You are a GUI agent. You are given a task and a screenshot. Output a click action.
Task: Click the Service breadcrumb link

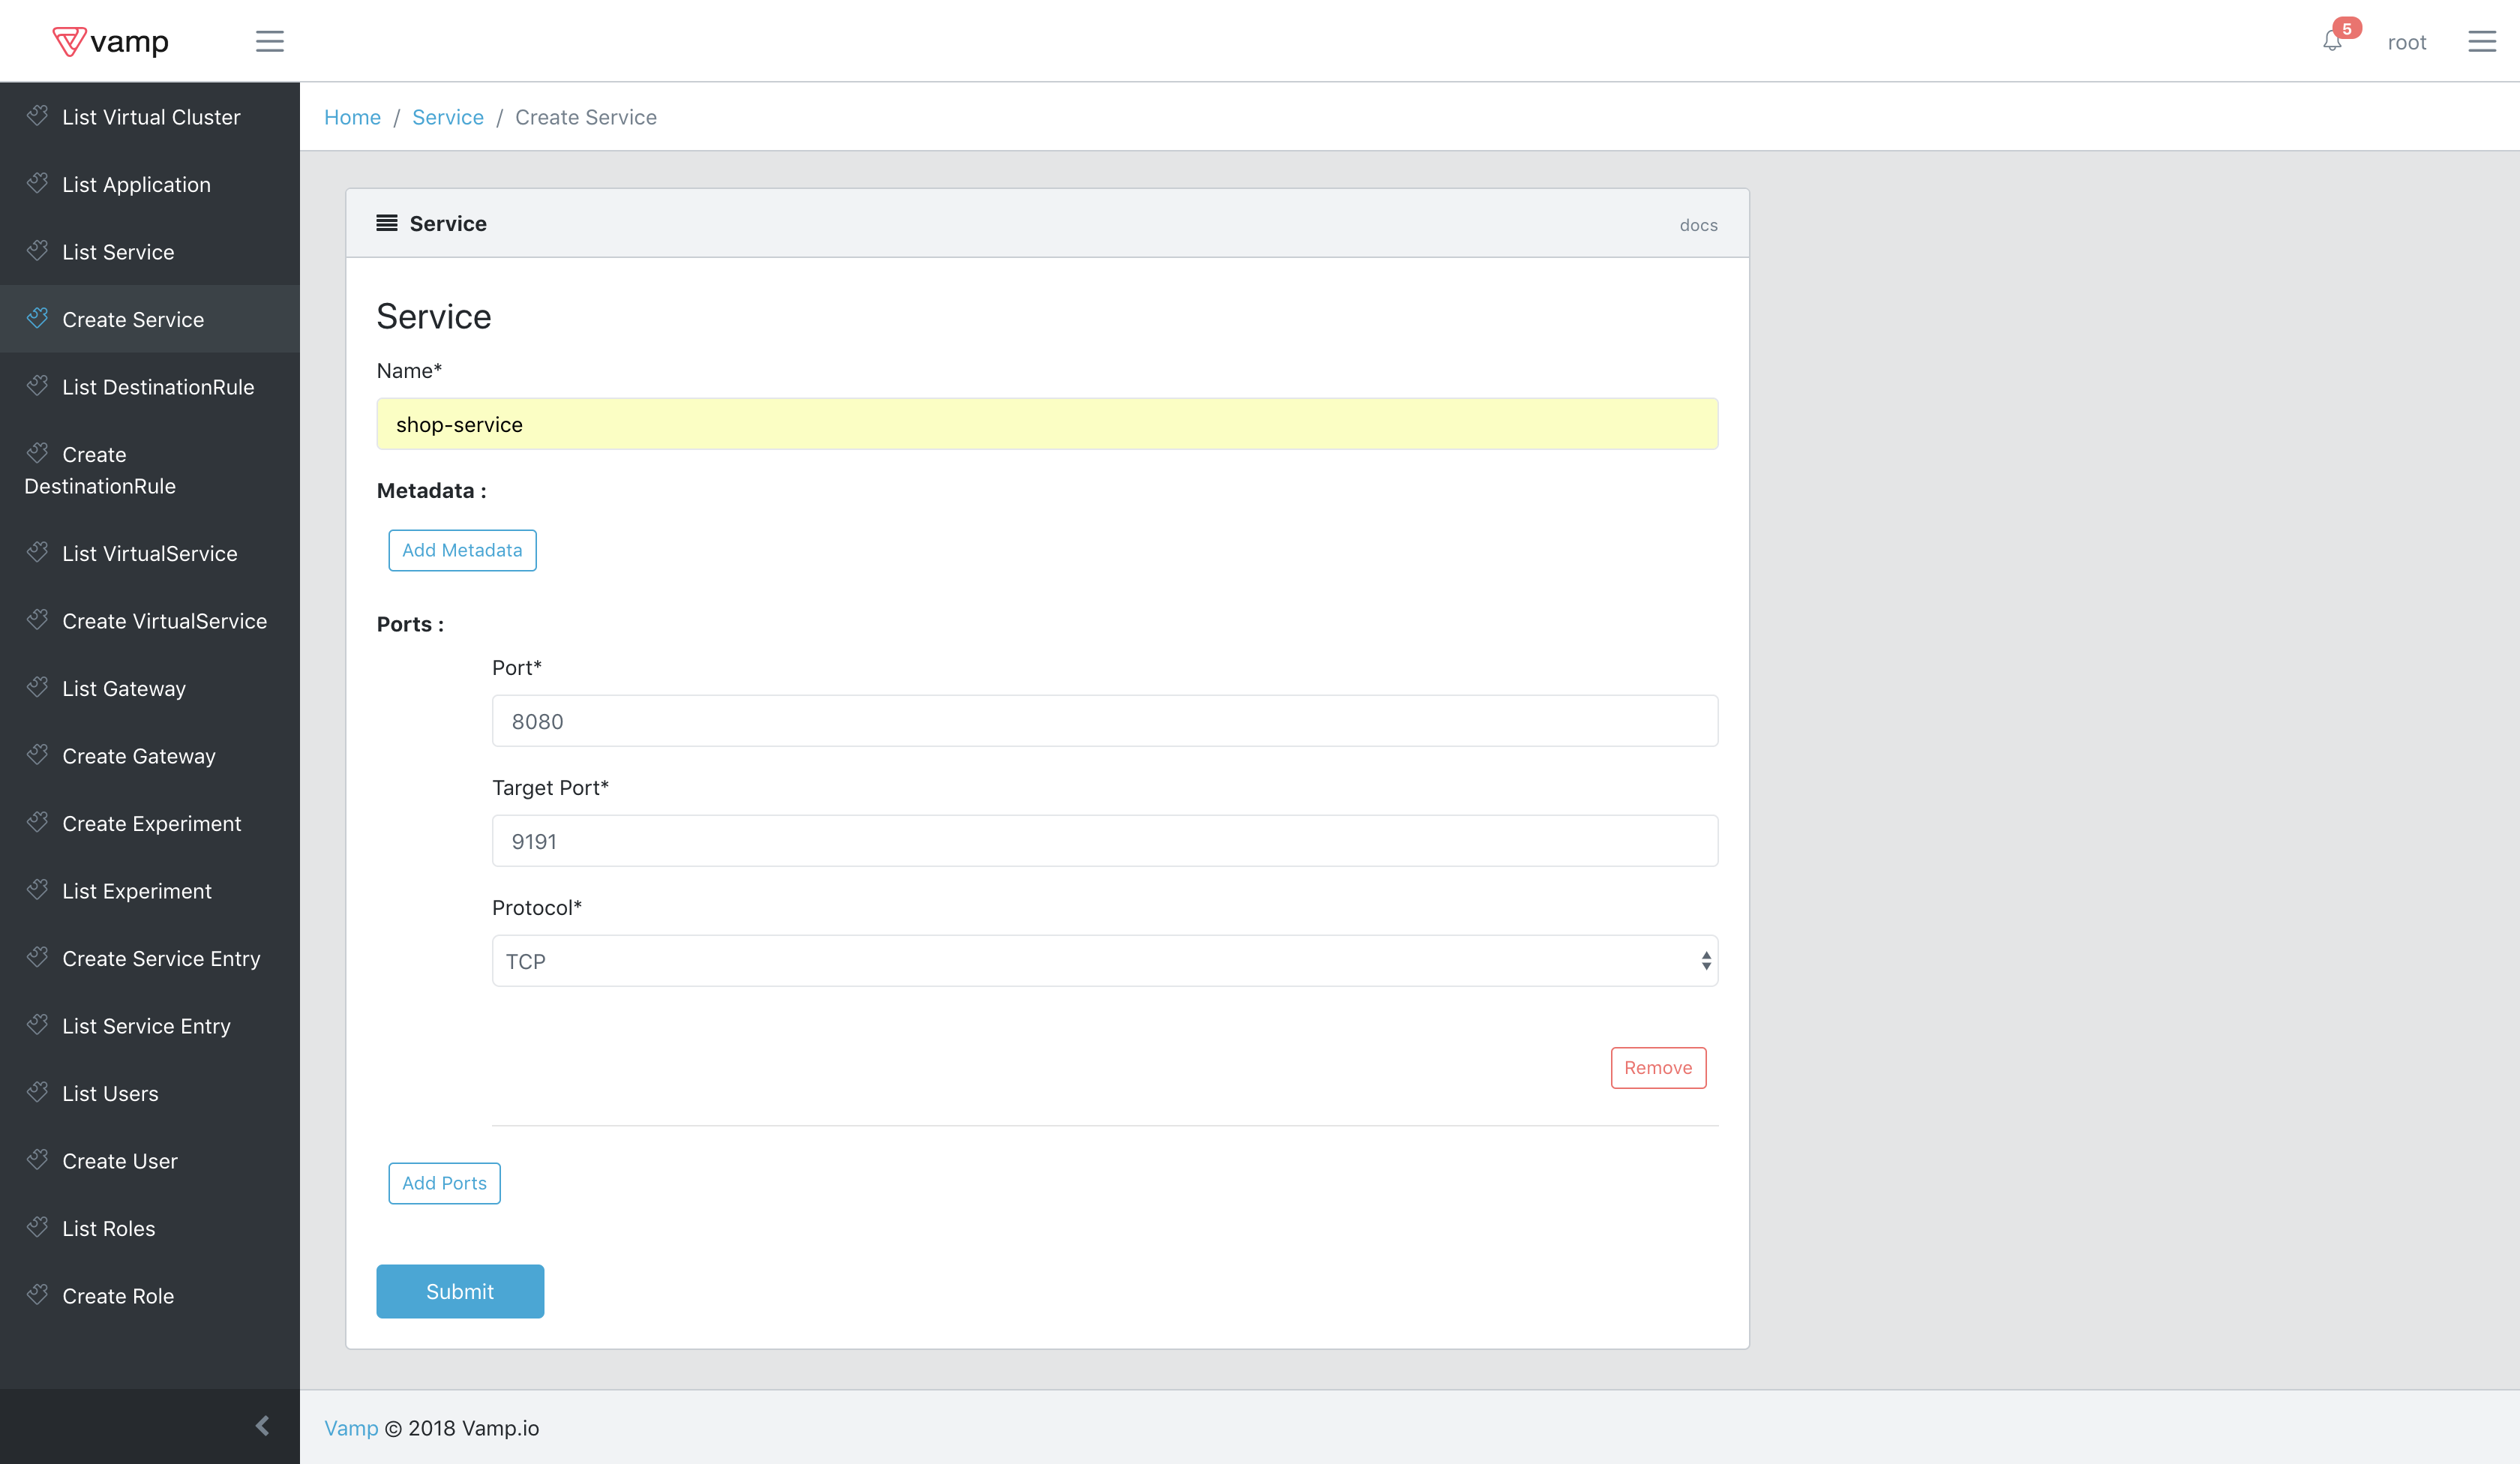click(447, 117)
